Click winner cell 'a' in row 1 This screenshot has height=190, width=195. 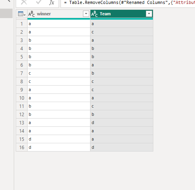point(59,24)
